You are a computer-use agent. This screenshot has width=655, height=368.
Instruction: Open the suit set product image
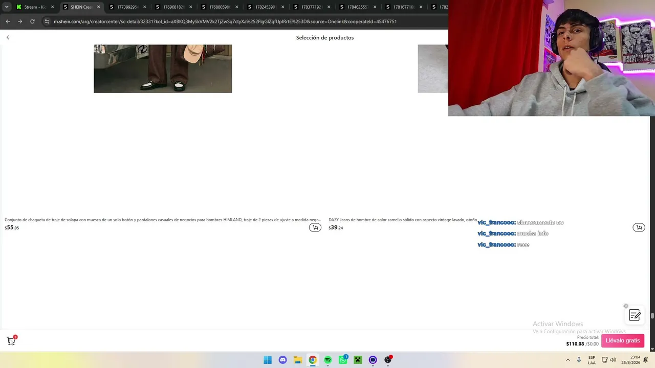tap(163, 68)
